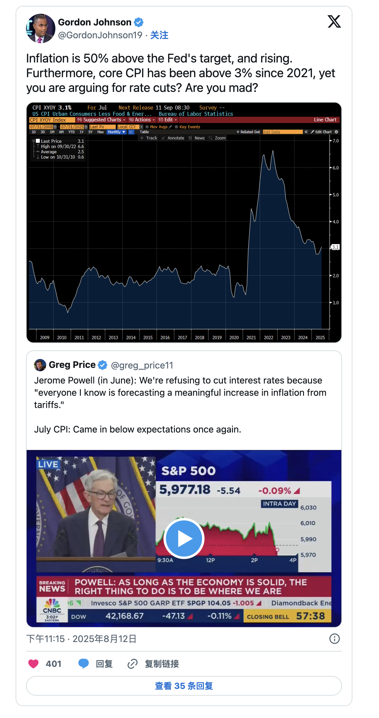Screen dimensions: 379x718
Task: Select the 5Y range tab
Action: coord(90,132)
